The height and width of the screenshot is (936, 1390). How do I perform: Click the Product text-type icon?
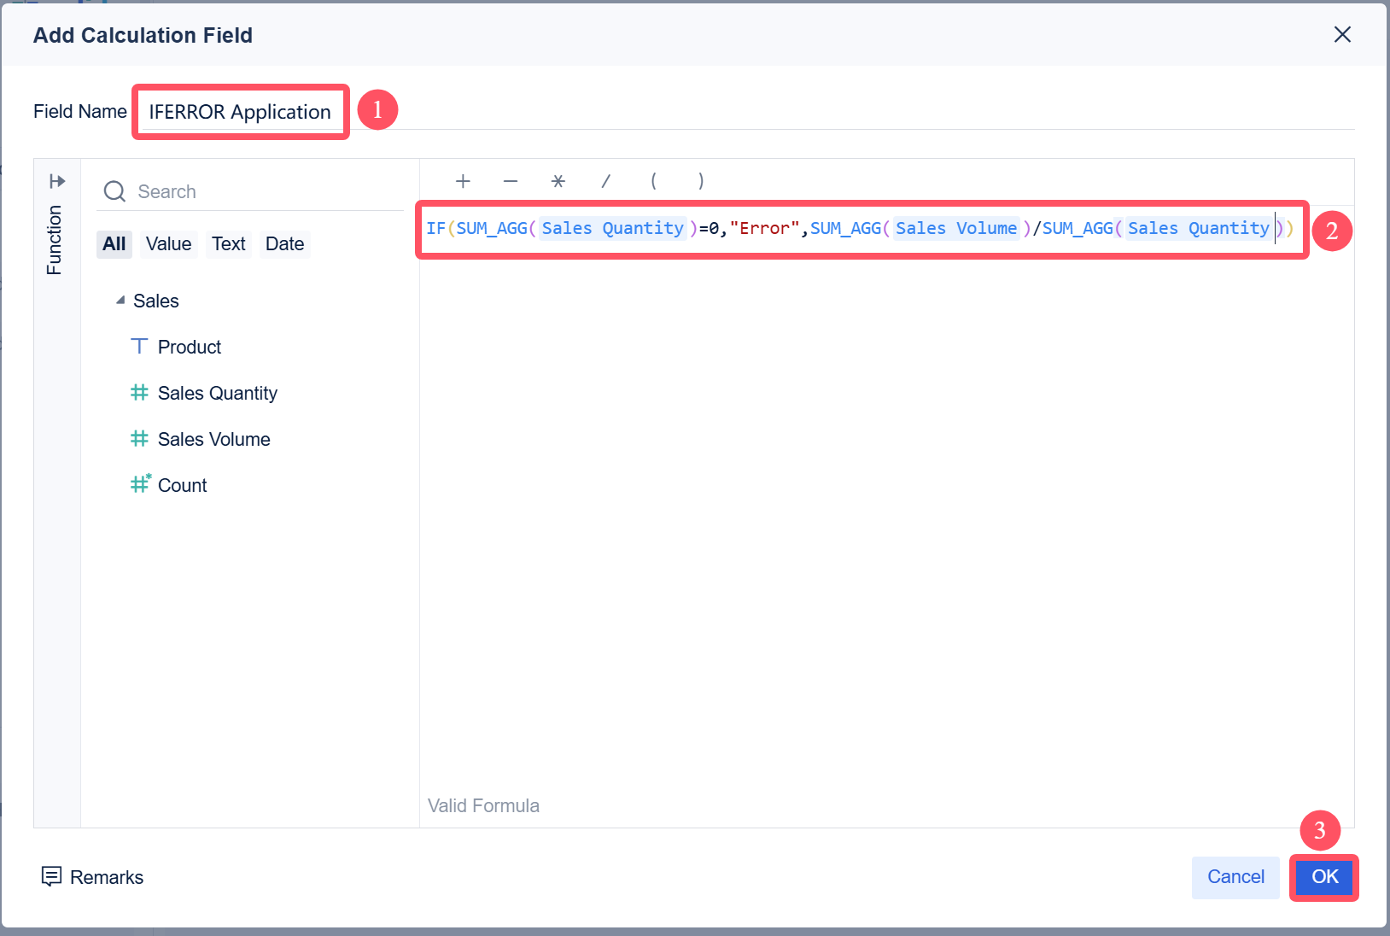(139, 347)
